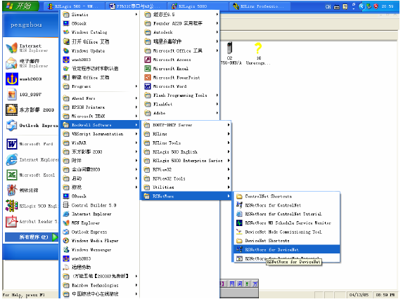Click the pinned Outlook Express icon in left pane
403x304 pixels.
tap(11, 126)
